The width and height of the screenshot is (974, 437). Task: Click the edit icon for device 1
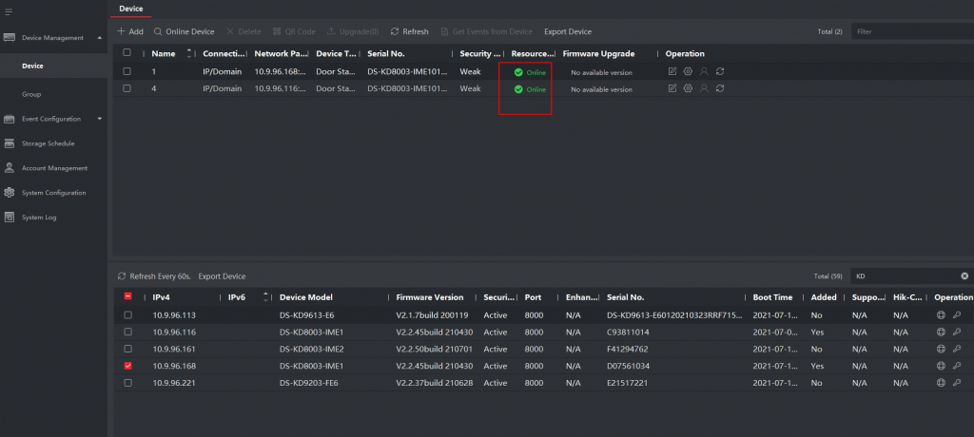672,71
